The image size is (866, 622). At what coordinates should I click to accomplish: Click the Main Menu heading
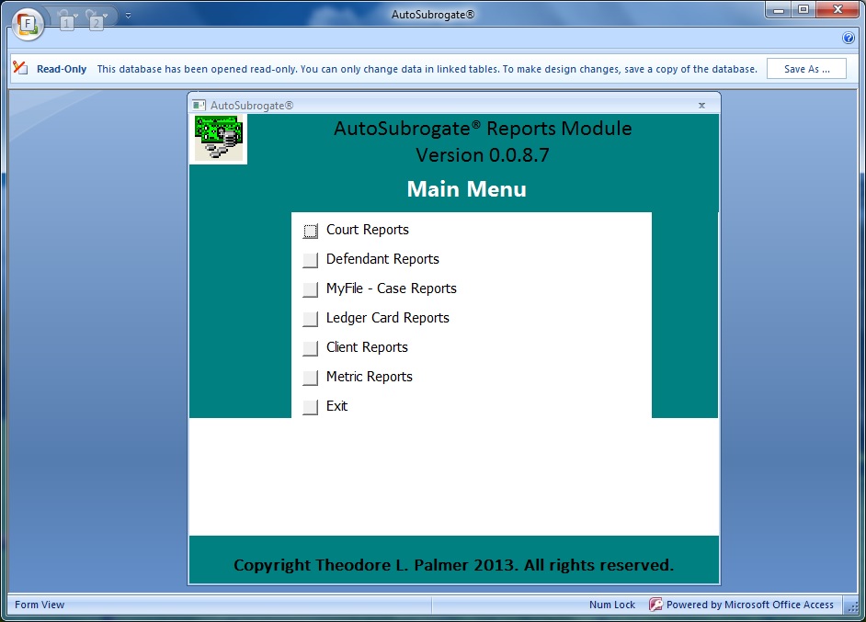(x=467, y=188)
